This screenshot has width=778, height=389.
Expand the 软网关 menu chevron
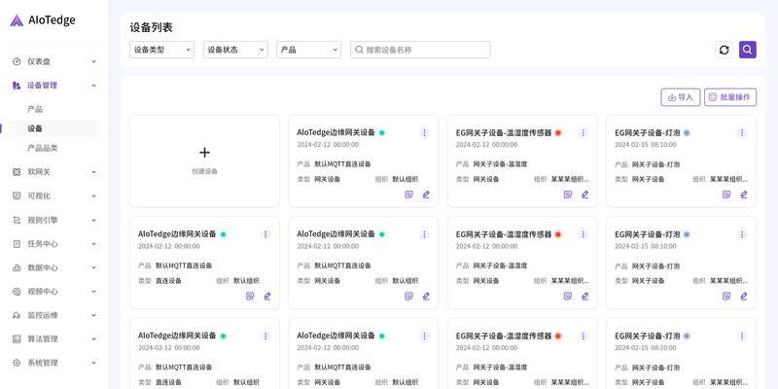tap(93, 172)
